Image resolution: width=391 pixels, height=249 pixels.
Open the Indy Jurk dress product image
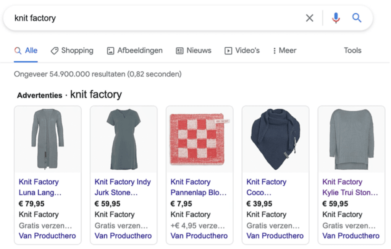click(124, 140)
